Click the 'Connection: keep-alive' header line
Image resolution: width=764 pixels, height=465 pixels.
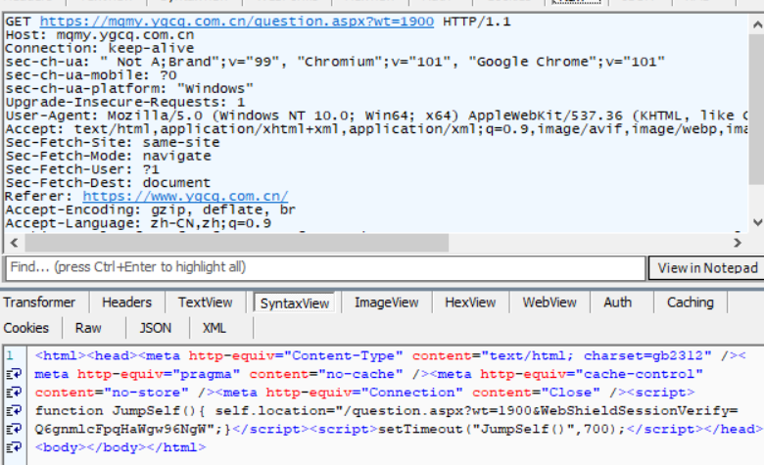point(99,48)
